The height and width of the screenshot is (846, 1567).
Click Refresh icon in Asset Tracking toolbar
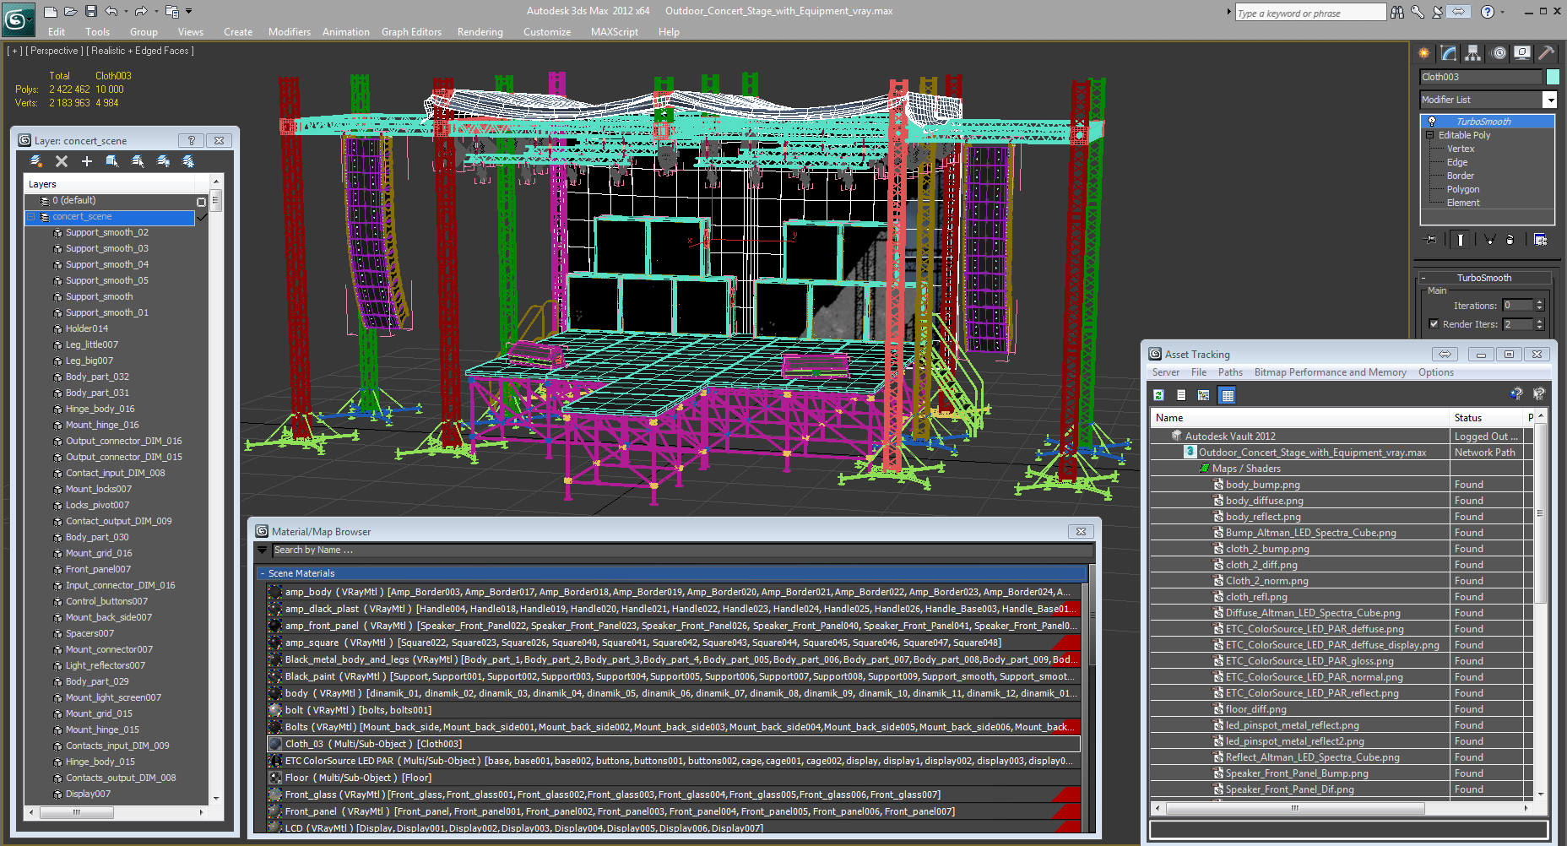pyautogui.click(x=1159, y=395)
